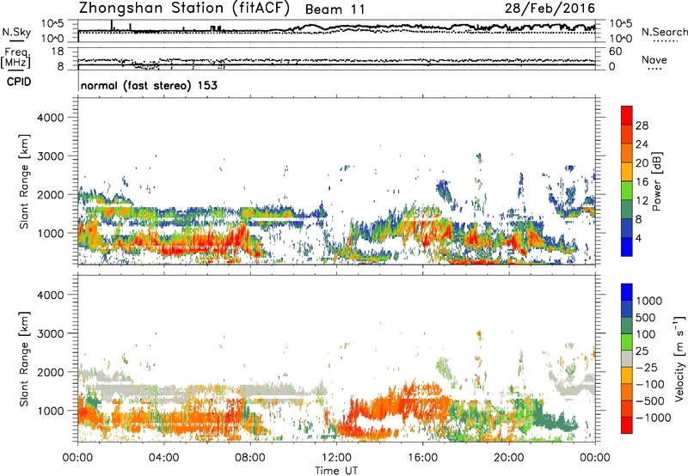Click the 'Beam 11' label
The image size is (688, 476).
point(335,9)
